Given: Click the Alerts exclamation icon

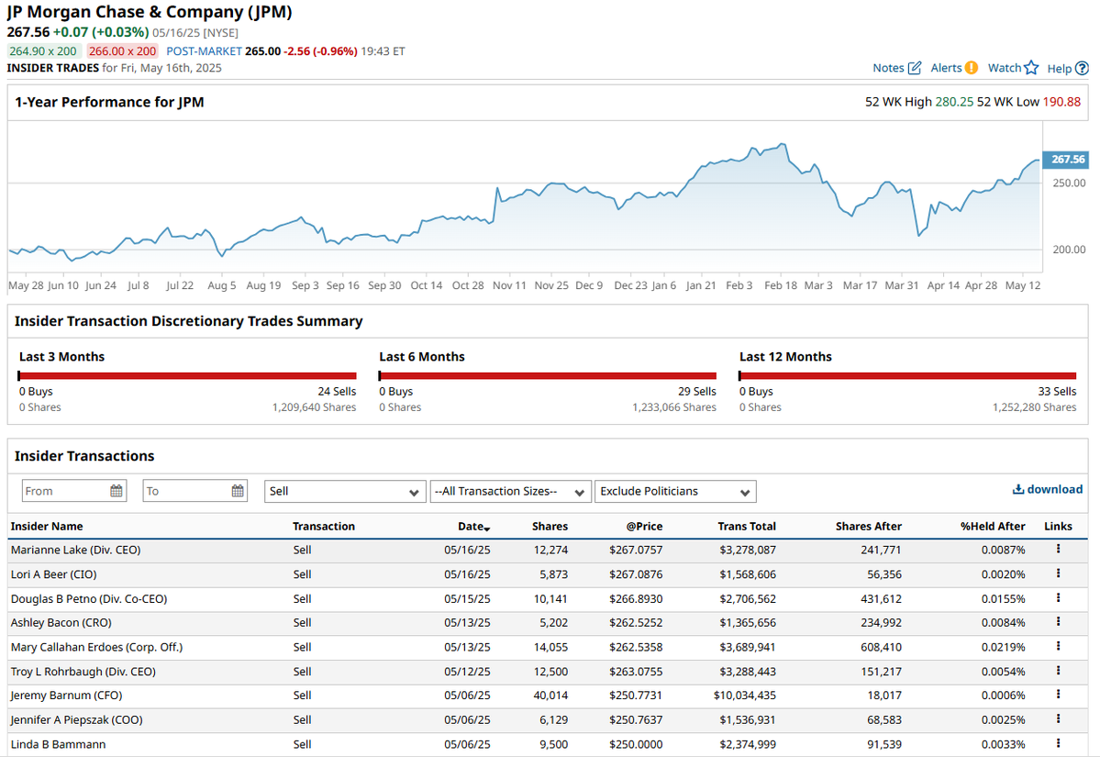Looking at the screenshot, I should pos(971,67).
